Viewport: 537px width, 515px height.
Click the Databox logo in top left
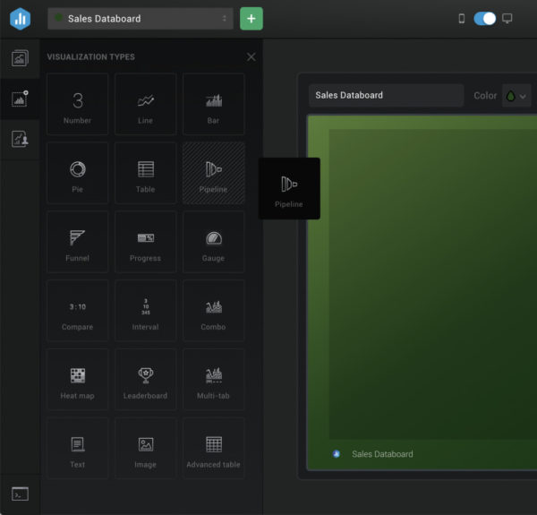pyautogui.click(x=20, y=19)
